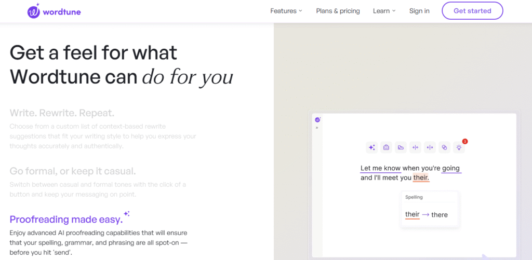
Task: Open the Features dropdown menu
Action: (286, 11)
